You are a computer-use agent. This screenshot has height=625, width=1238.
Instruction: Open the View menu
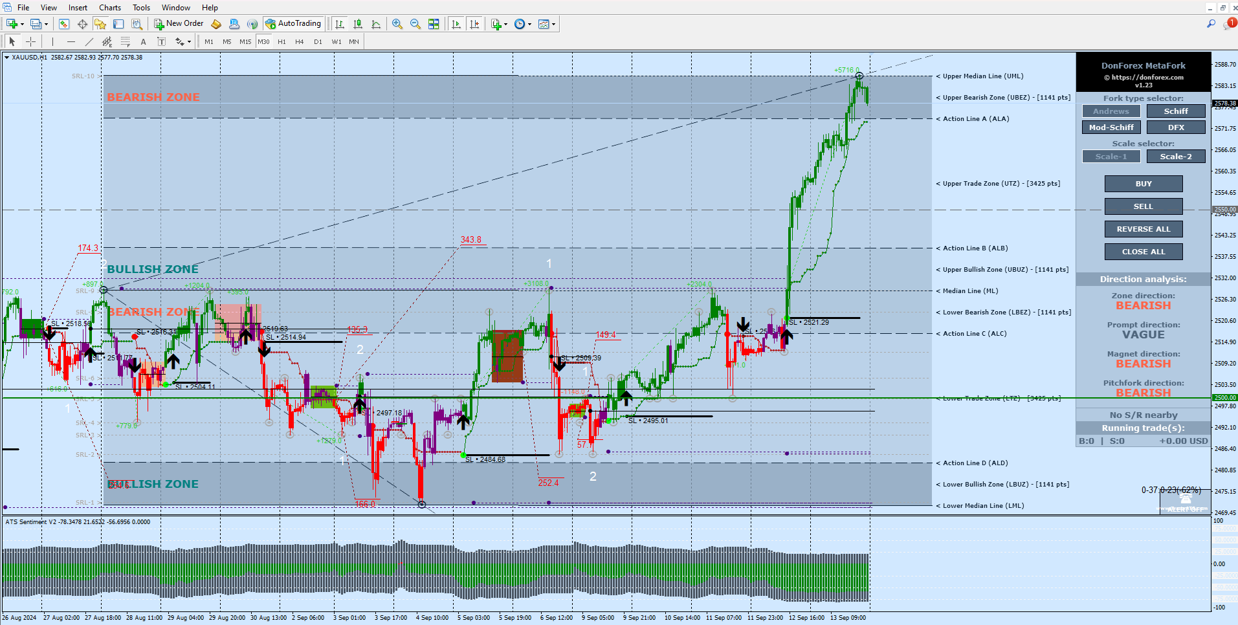click(49, 8)
